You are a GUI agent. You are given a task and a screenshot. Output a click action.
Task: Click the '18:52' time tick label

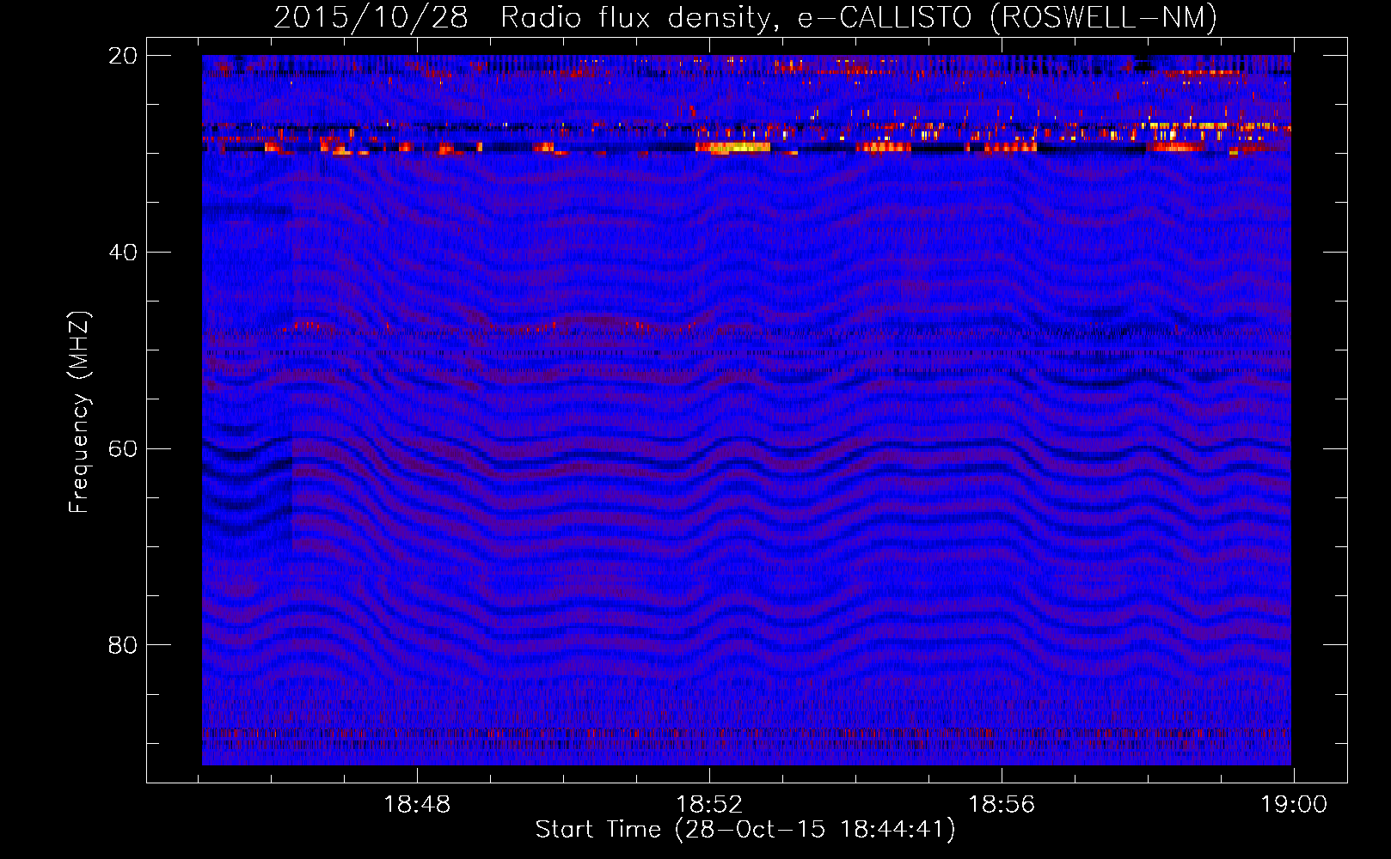709,805
